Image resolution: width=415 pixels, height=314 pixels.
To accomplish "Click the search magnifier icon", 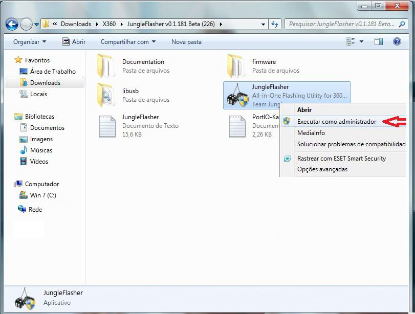I will (x=402, y=24).
